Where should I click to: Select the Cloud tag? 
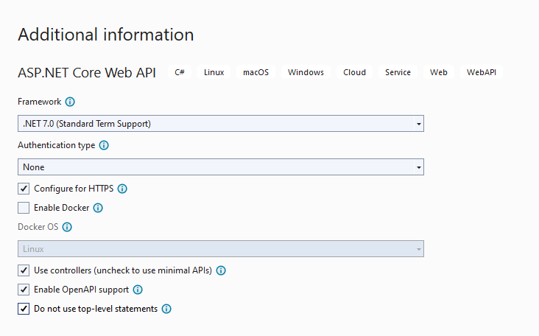[x=354, y=72]
